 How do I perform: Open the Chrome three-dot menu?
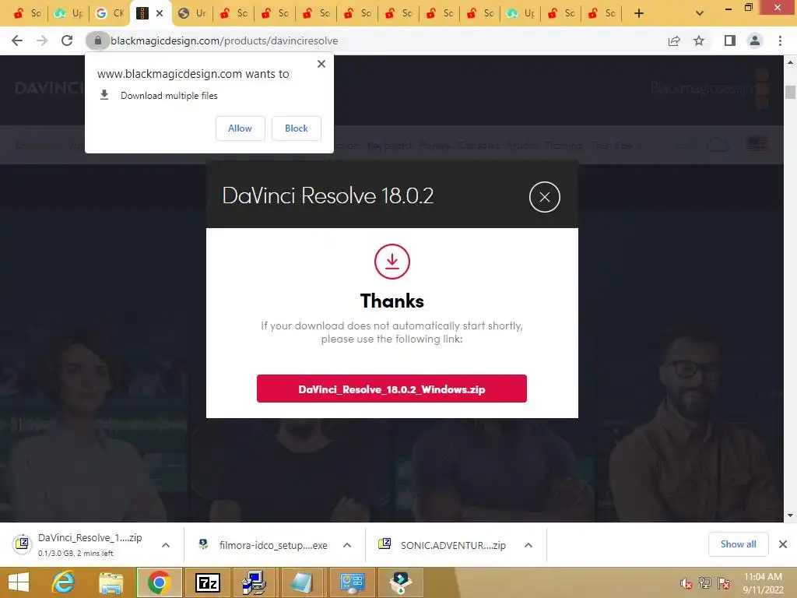780,40
